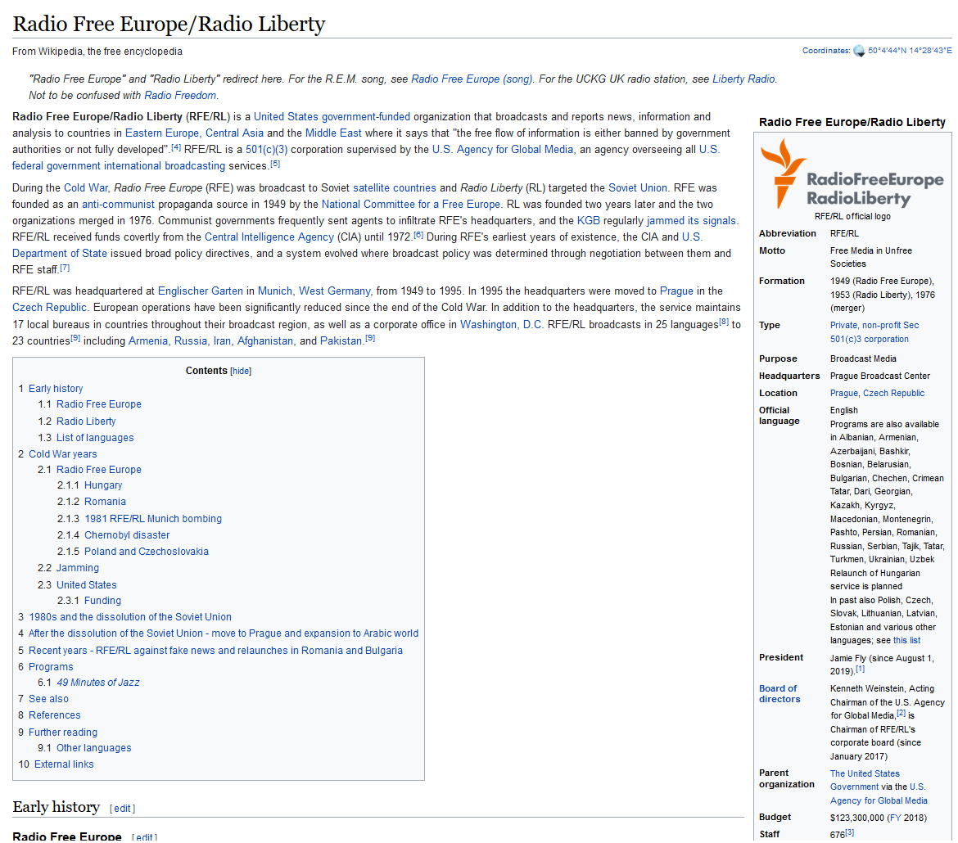Open Prague, Czech Republic infobox link
The image size is (958, 843).
(877, 394)
